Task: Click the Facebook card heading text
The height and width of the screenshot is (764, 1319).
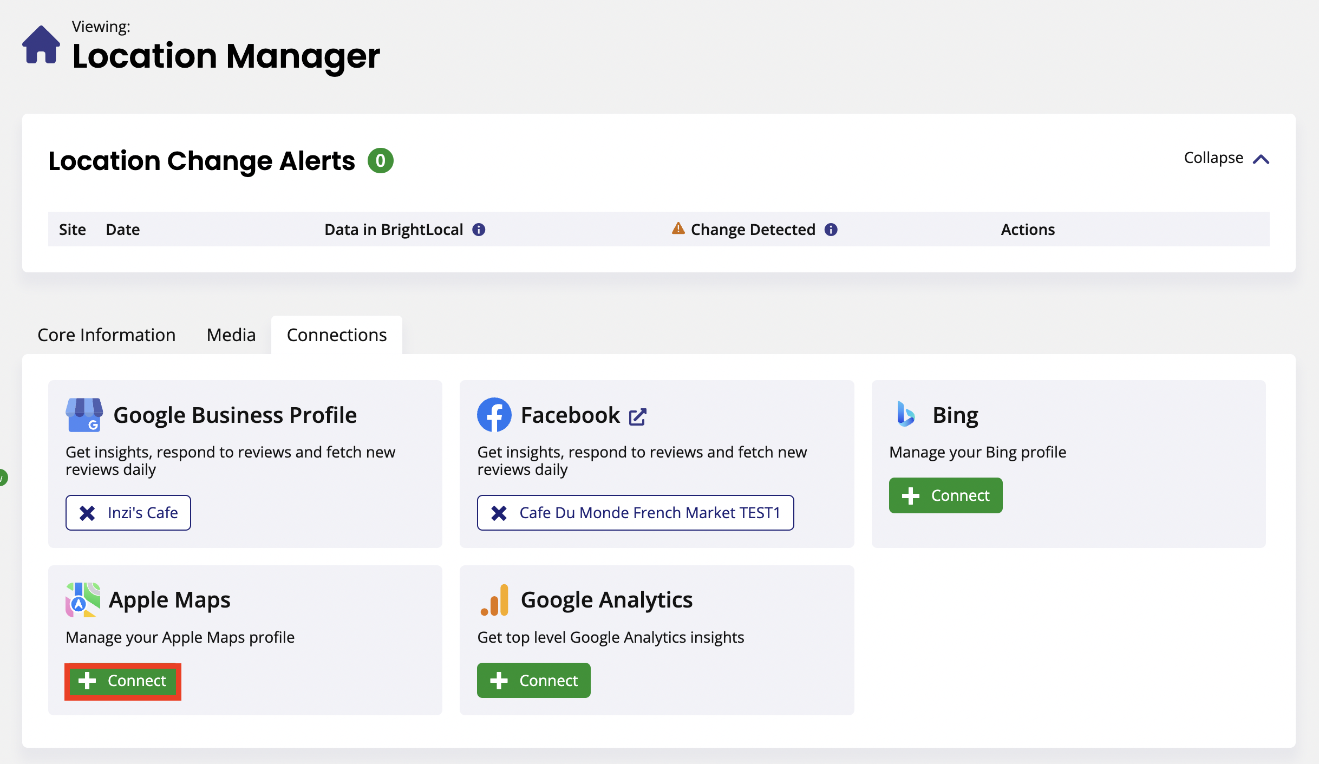Action: click(x=570, y=415)
